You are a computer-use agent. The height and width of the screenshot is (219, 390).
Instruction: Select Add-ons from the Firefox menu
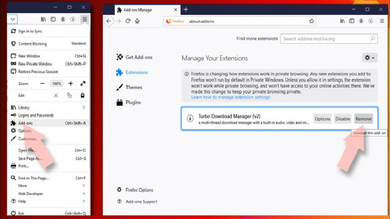click(x=25, y=123)
